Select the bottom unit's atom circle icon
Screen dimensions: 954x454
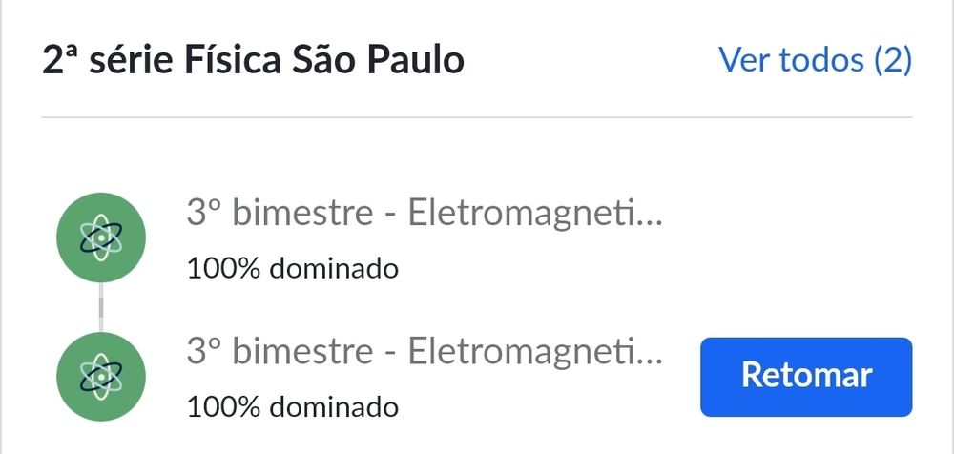100,376
